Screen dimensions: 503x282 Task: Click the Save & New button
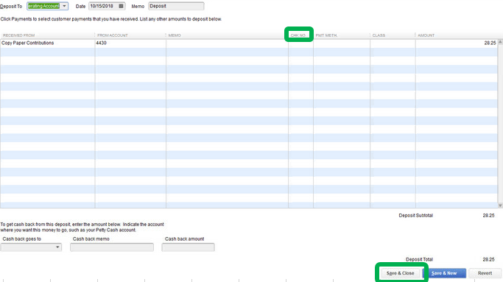click(444, 273)
